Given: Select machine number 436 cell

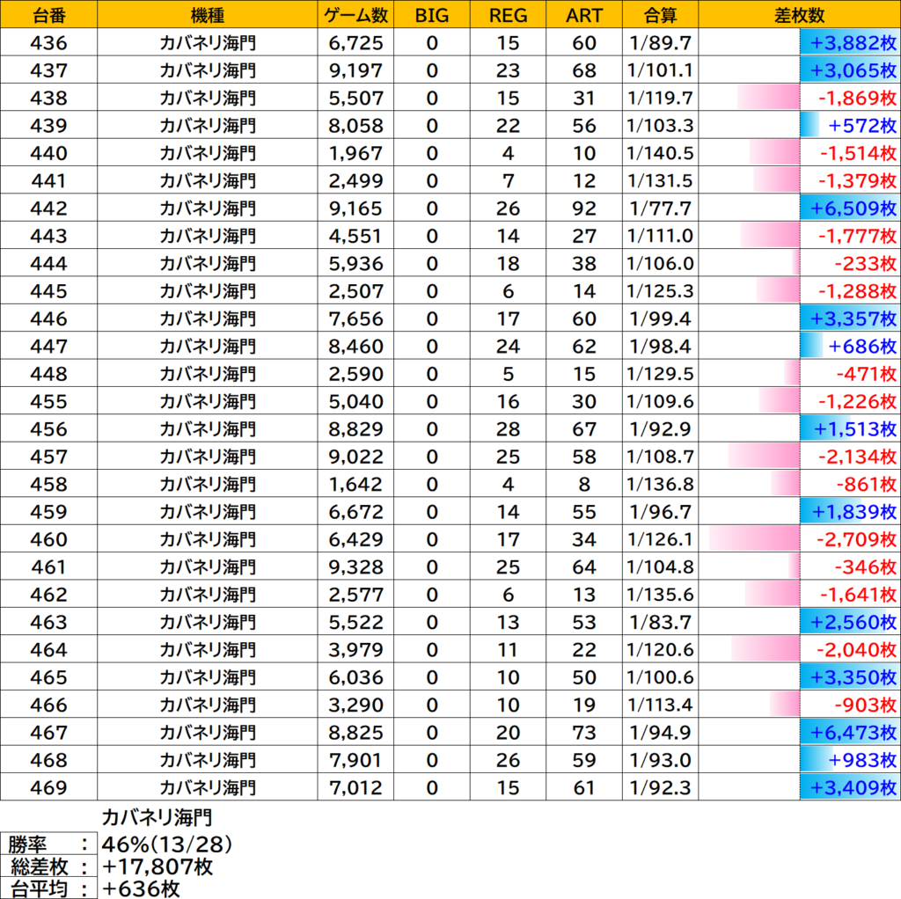Looking at the screenshot, I should (x=49, y=42).
